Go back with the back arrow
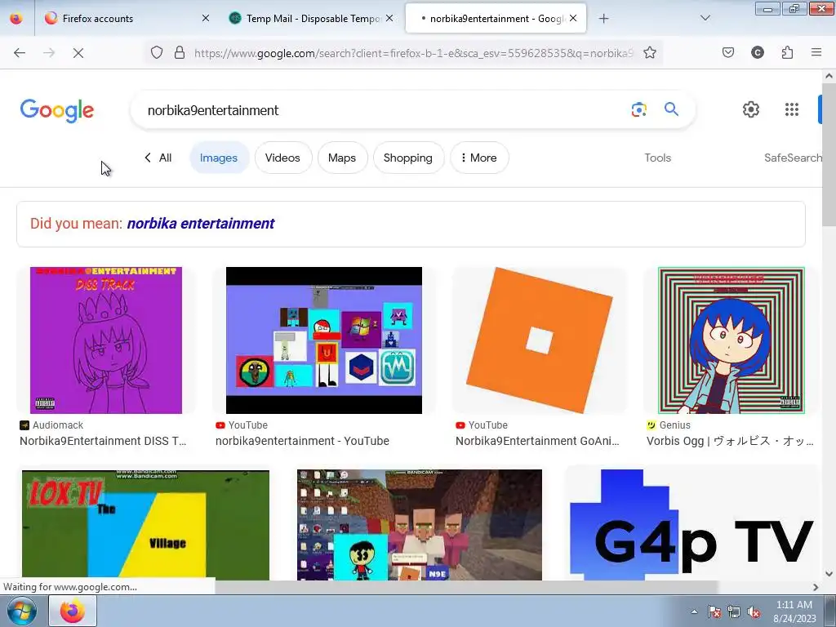836x627 pixels. click(20, 53)
